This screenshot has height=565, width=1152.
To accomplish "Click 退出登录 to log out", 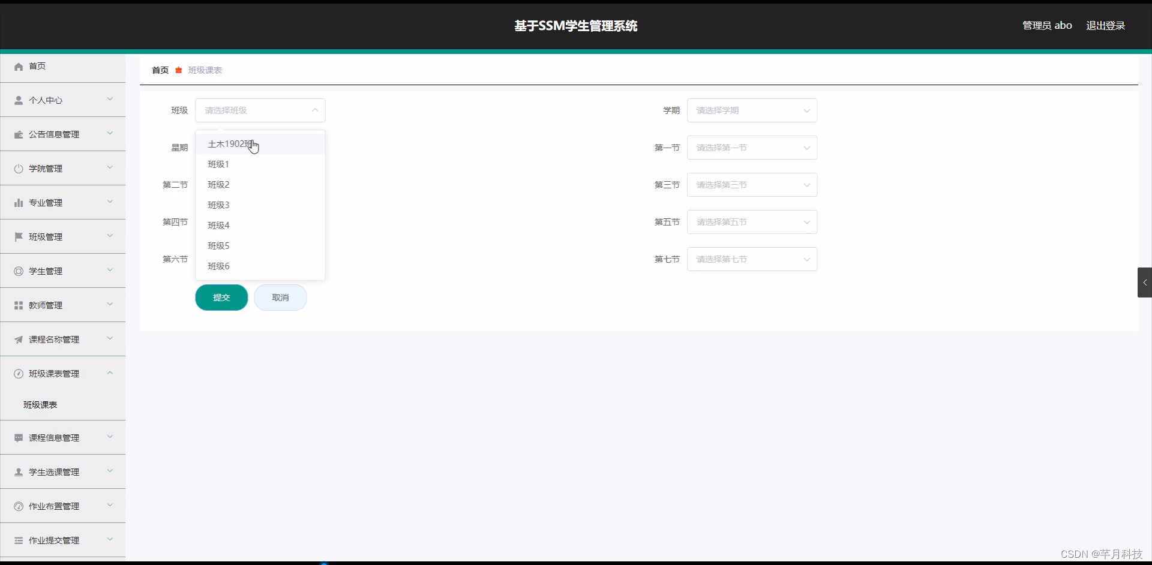I will (x=1106, y=25).
